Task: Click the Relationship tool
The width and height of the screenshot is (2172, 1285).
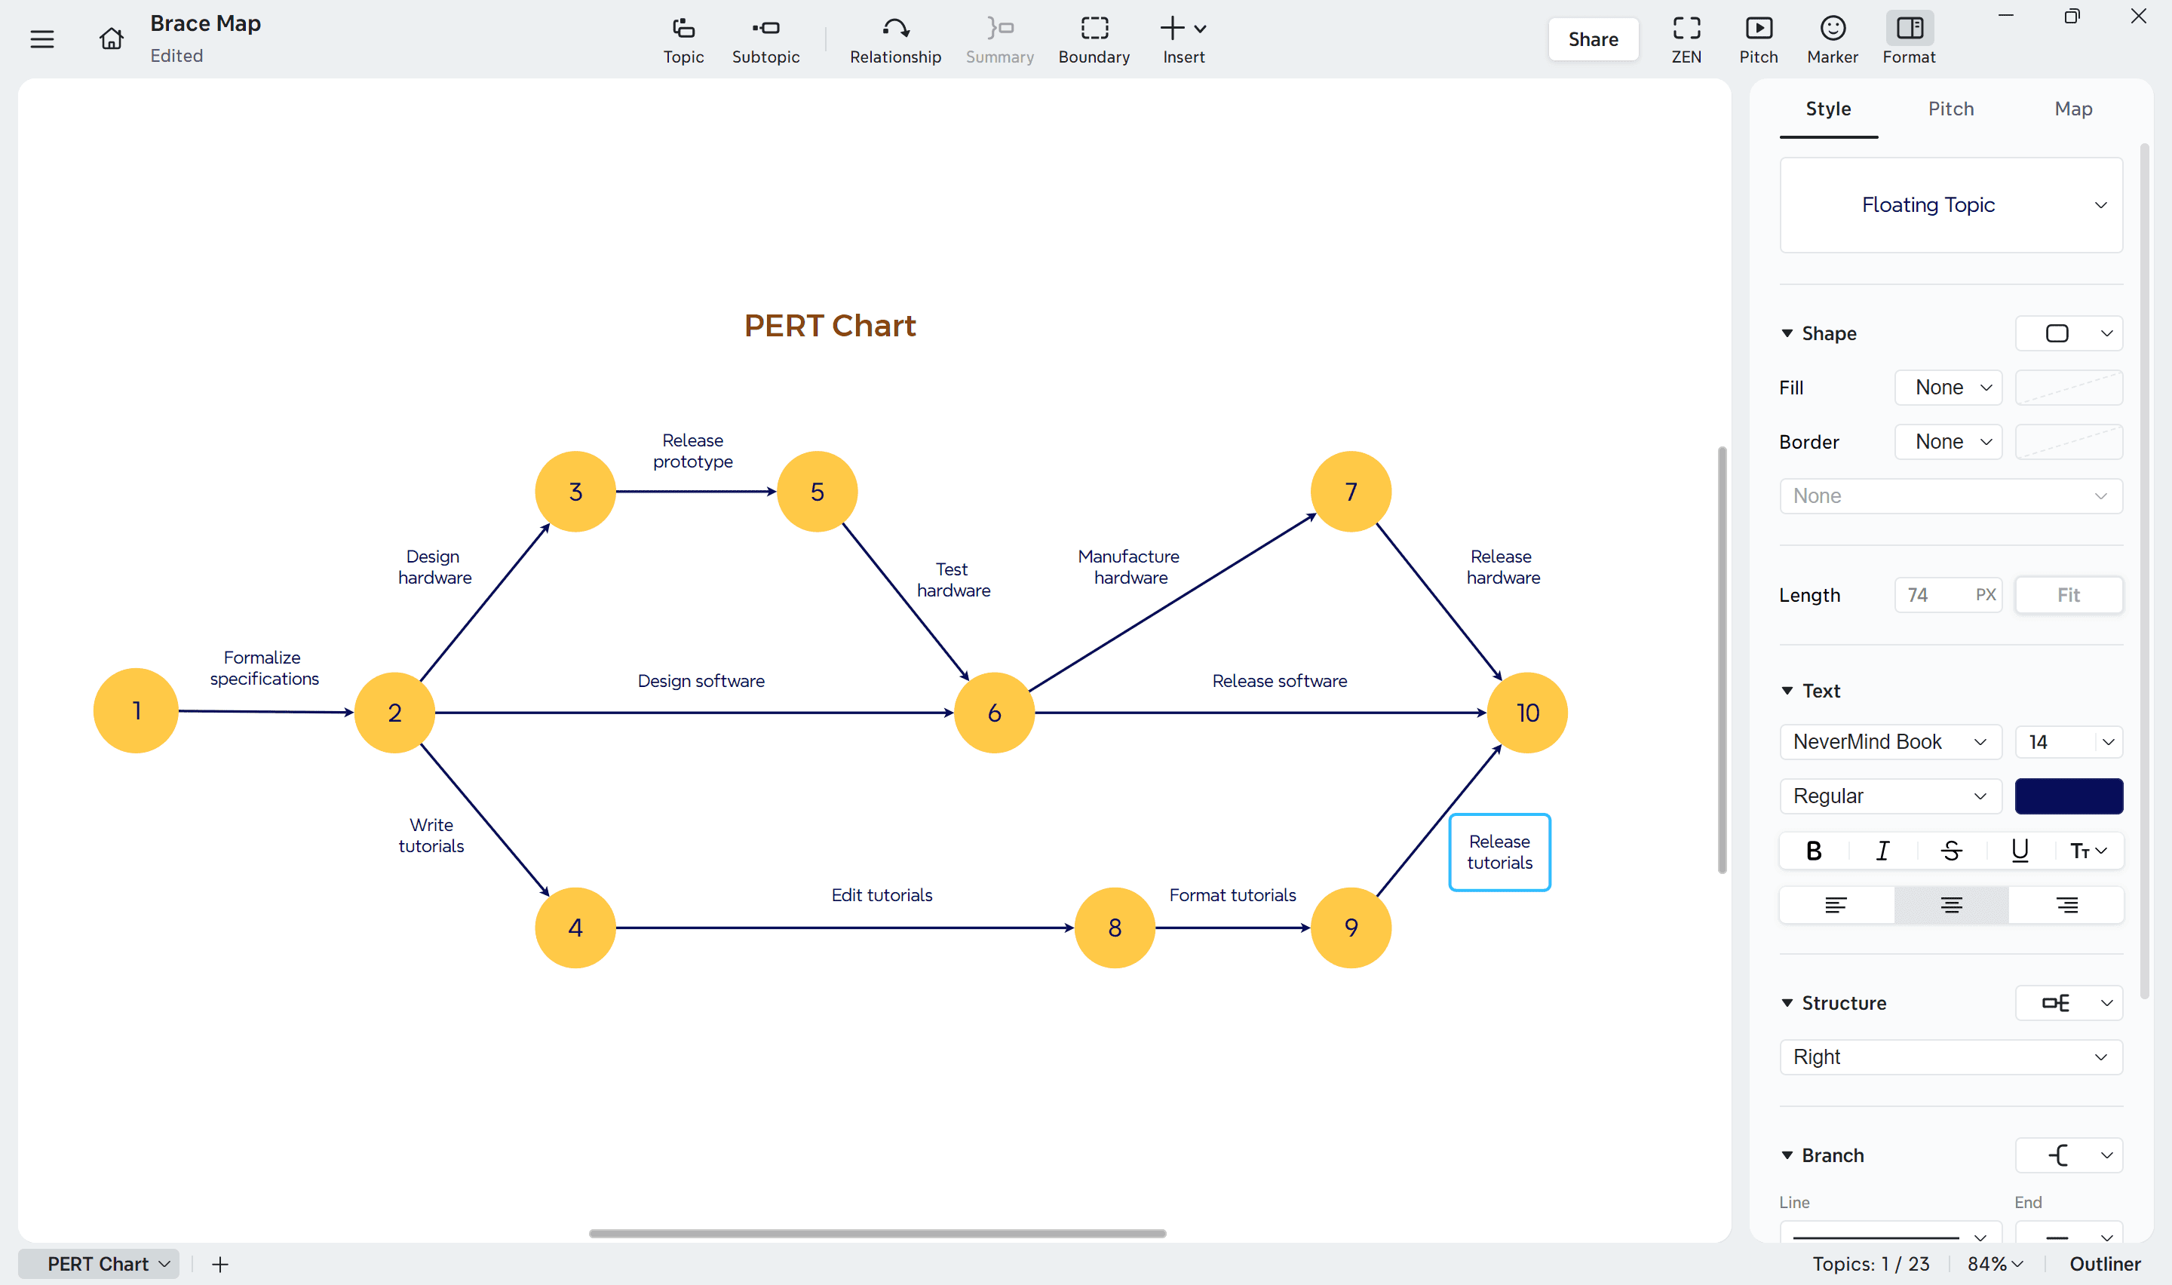Action: click(x=895, y=38)
